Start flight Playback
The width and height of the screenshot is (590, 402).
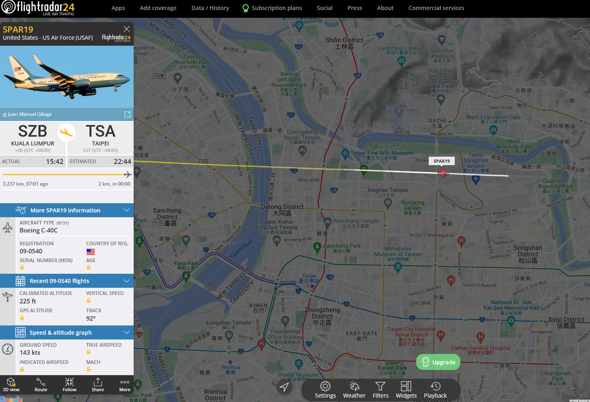point(435,390)
